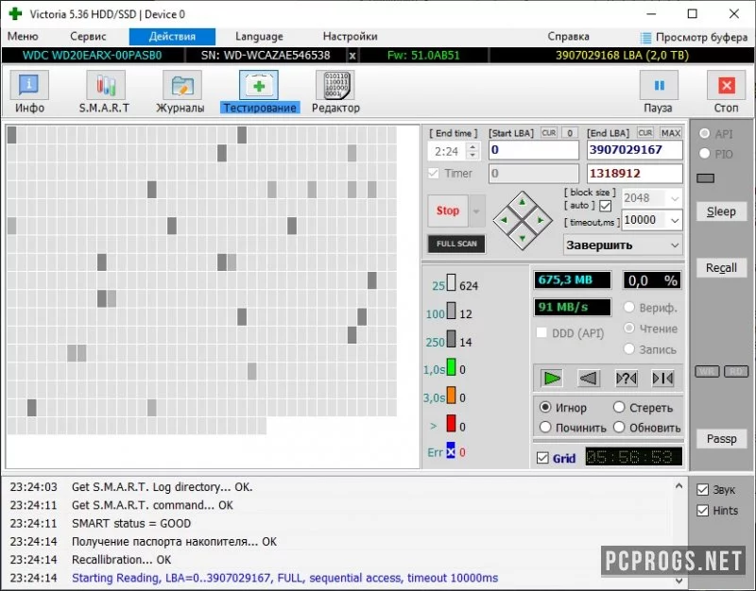Adjust the End time 2:24 spinner arrows
Image resolution: width=756 pixels, height=591 pixels.
[472, 151]
